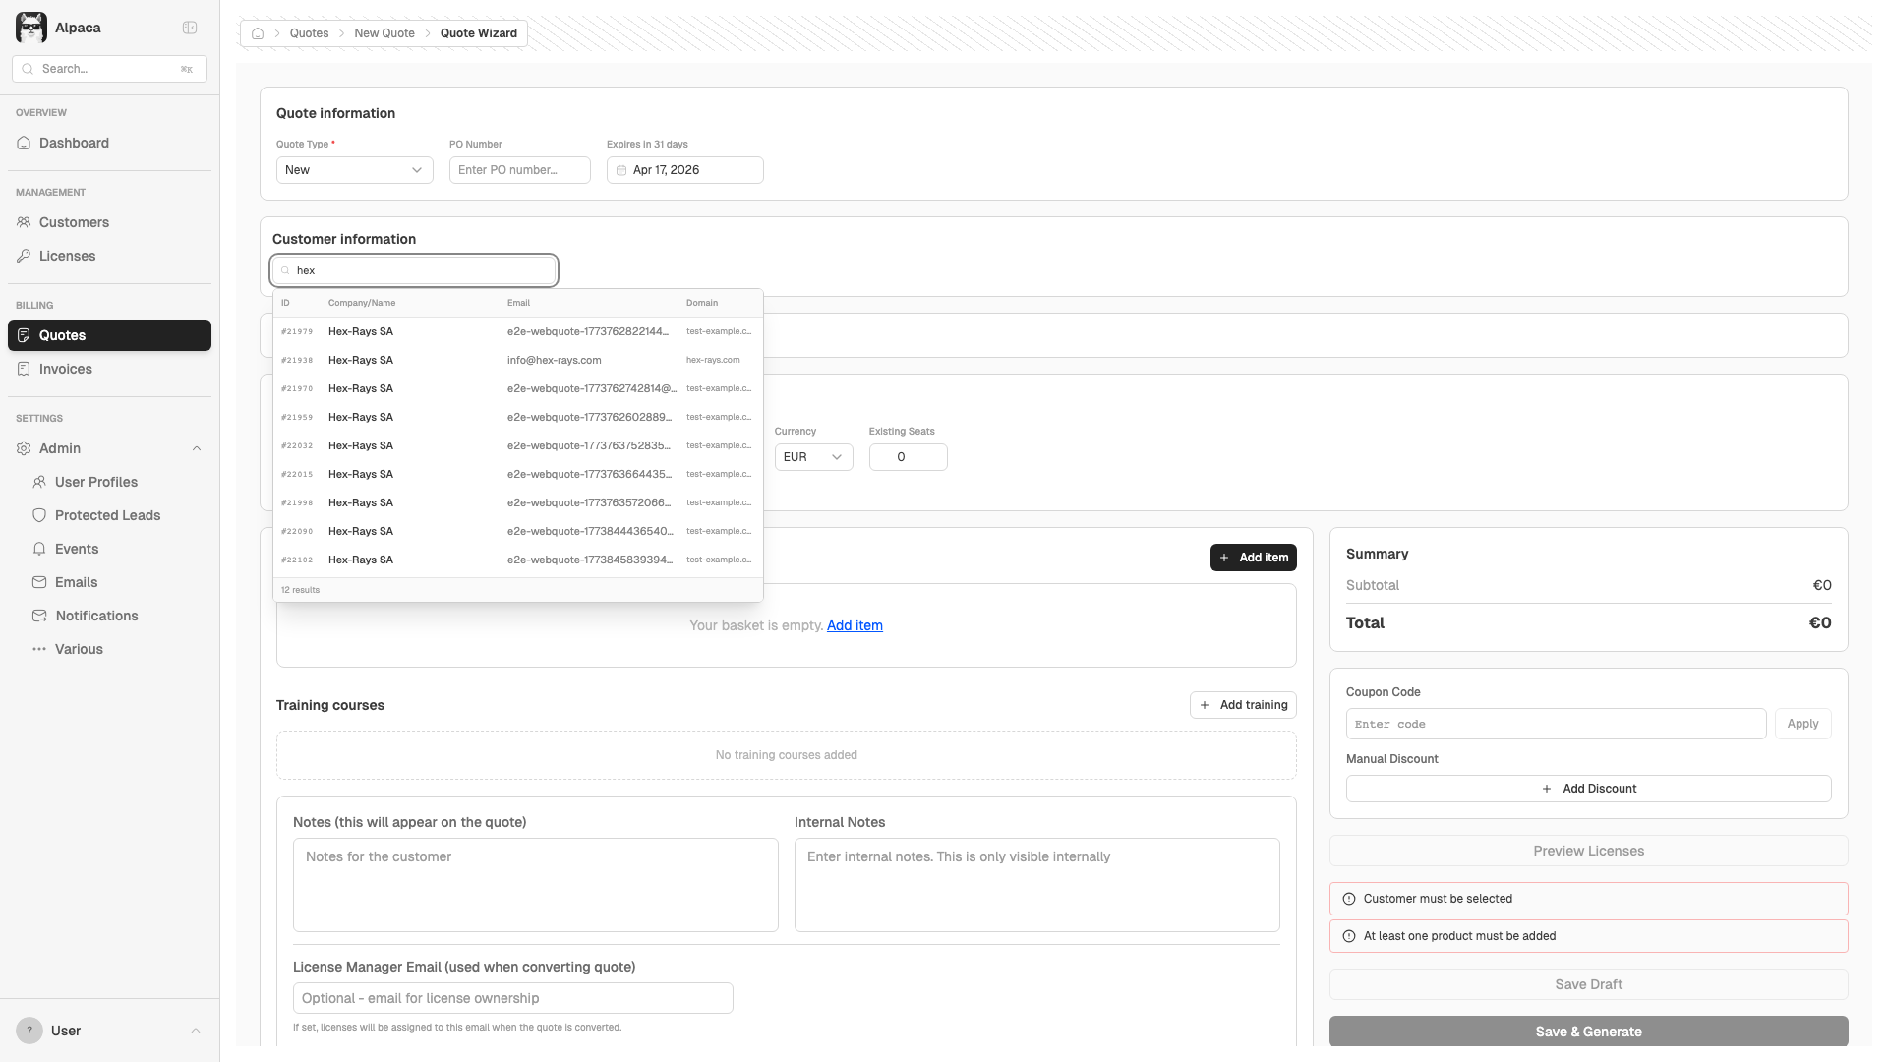This screenshot has height=1062, width=1888.
Task: Click the New Quote breadcrumb link
Action: (x=384, y=33)
